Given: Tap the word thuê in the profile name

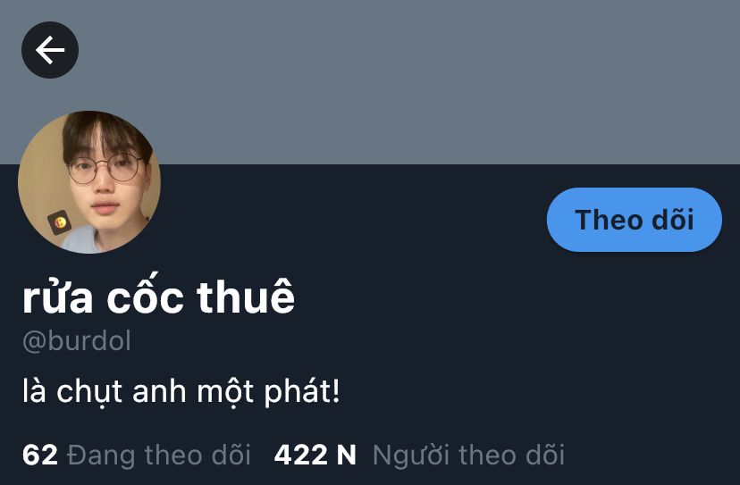Looking at the screenshot, I should pyautogui.click(x=246, y=297).
